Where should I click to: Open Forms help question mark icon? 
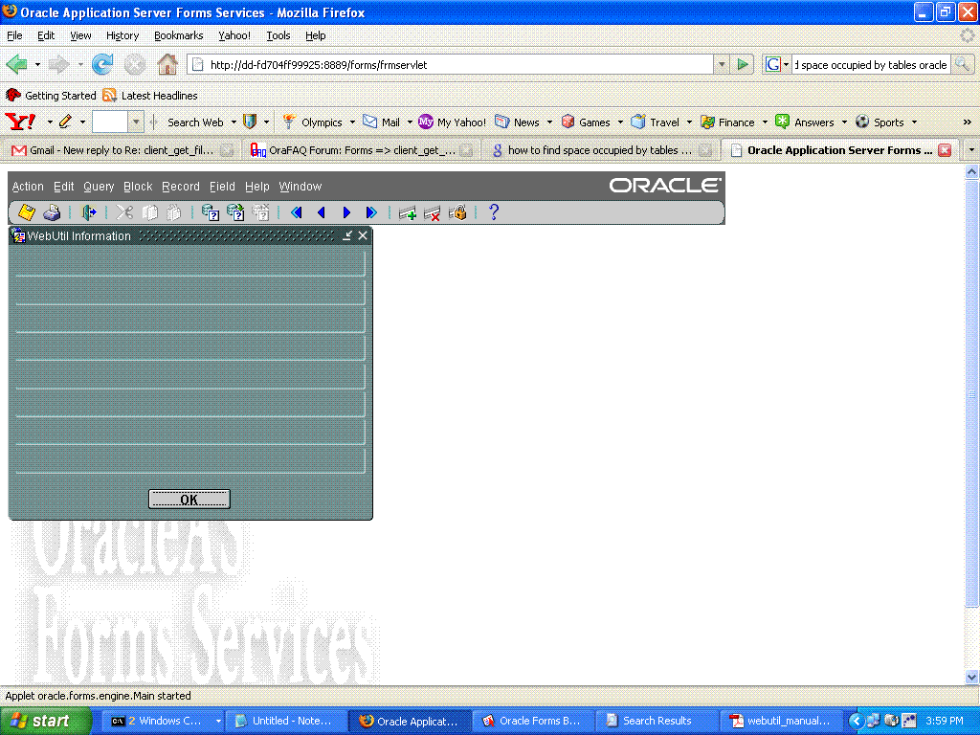coord(494,212)
